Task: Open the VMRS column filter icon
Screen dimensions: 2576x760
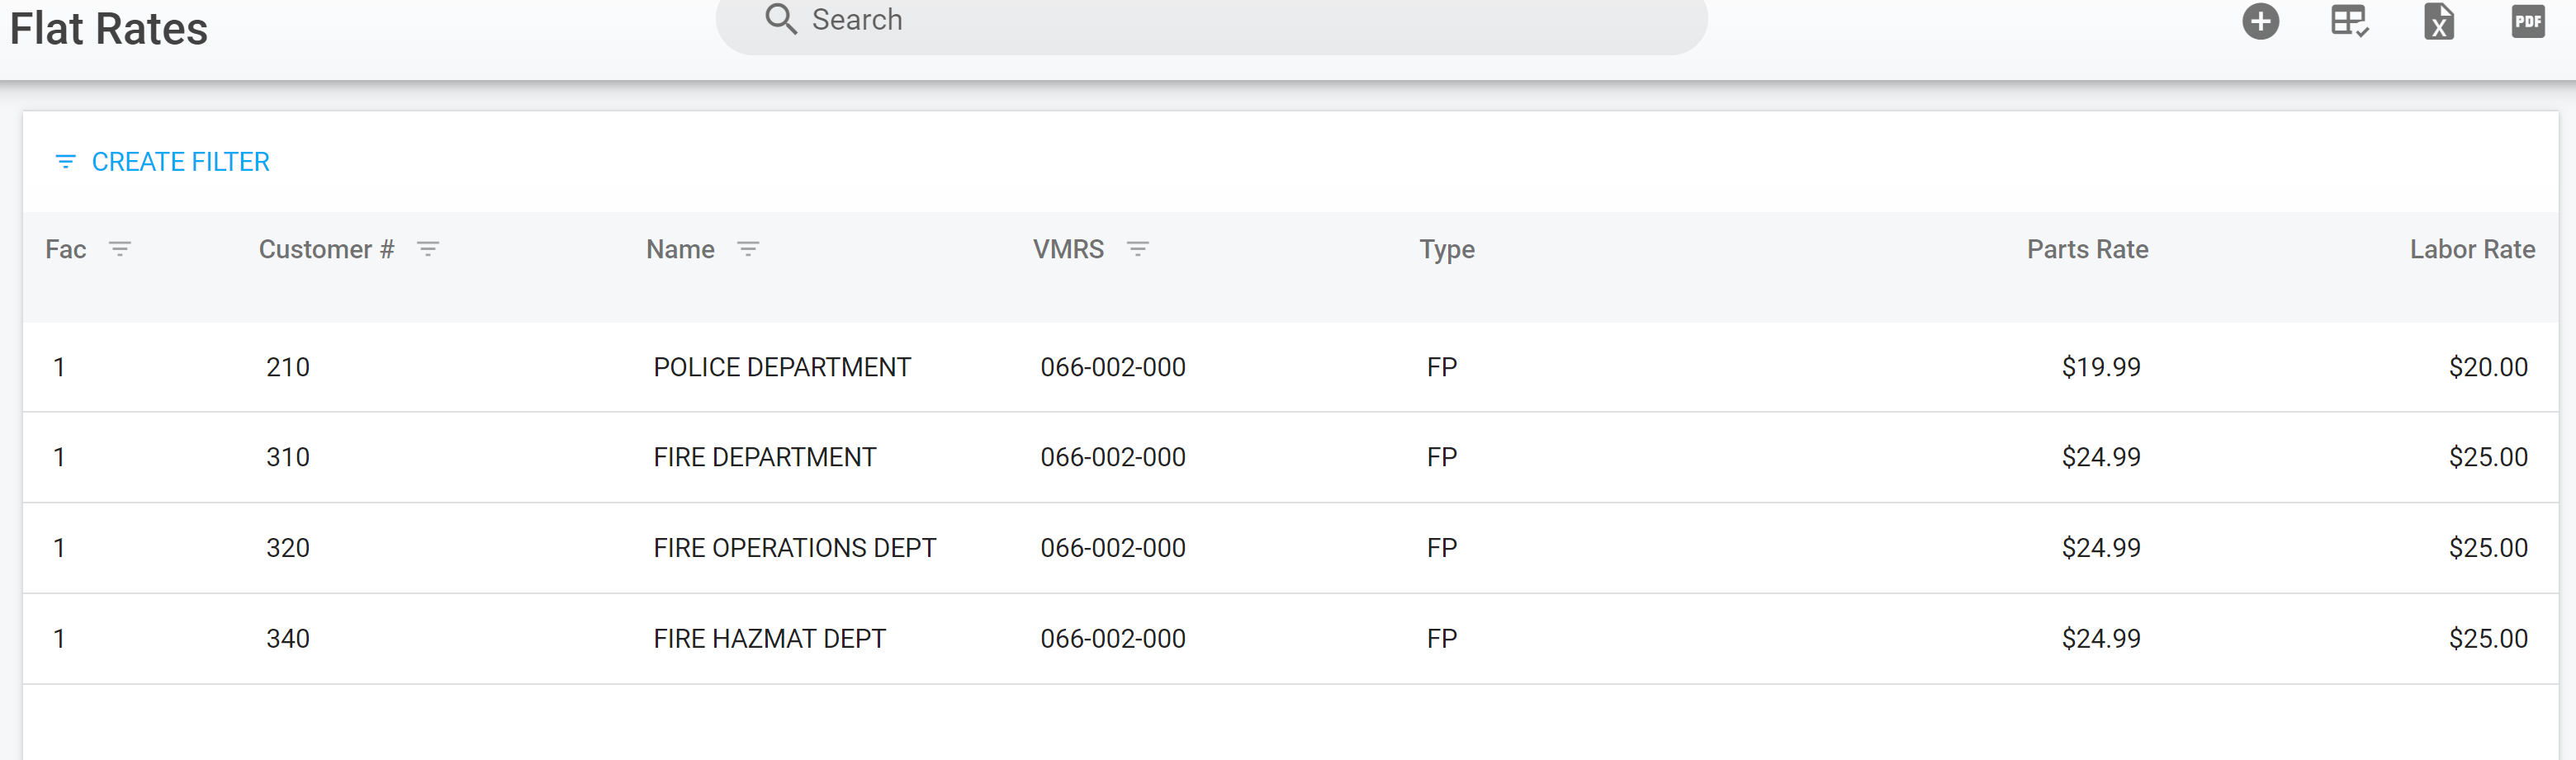Action: 1137,249
